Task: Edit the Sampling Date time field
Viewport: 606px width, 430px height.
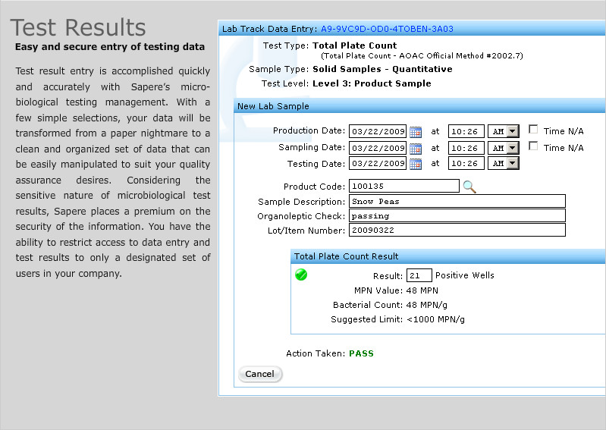Action: pyautogui.click(x=466, y=148)
